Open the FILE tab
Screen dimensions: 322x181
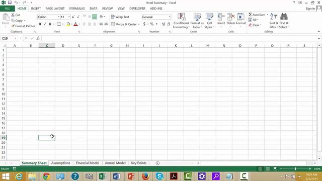pos(7,9)
